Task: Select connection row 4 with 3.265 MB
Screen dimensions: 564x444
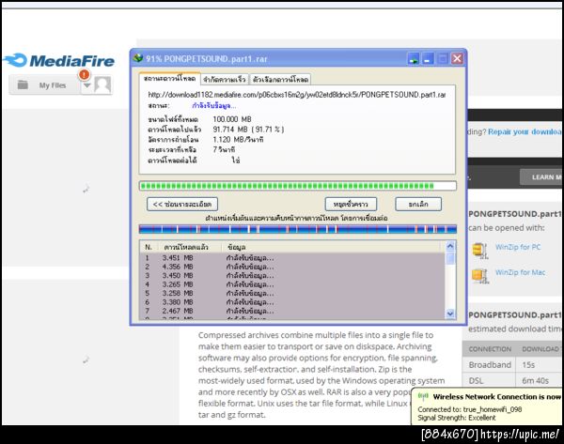Action: coord(292,284)
